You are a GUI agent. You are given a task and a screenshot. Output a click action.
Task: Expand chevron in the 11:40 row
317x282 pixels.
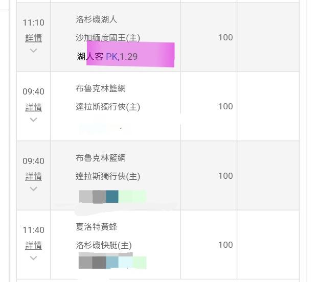[33, 258]
